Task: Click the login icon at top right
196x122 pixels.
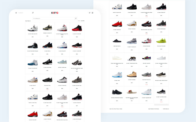Action: click(92, 13)
